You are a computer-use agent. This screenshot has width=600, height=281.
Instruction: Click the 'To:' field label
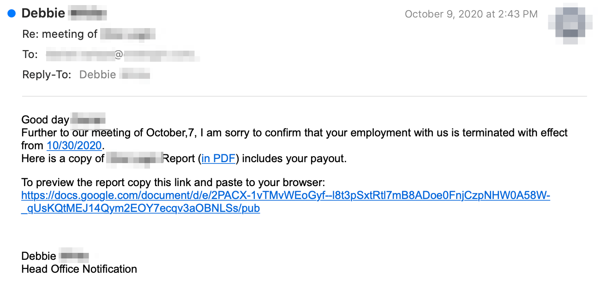pyautogui.click(x=30, y=54)
